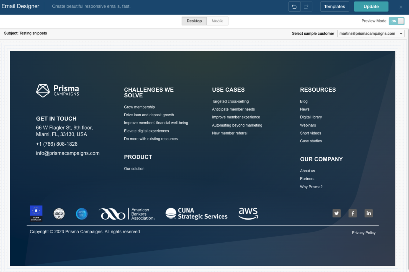The image size is (409, 272).
Task: Open Automating beyond marketing link
Action: (237, 125)
